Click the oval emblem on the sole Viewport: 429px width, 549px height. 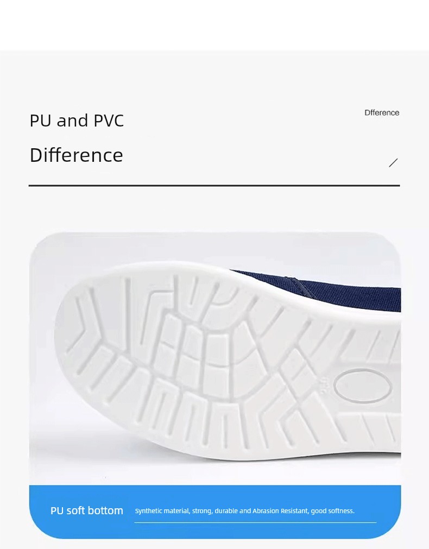(363, 387)
